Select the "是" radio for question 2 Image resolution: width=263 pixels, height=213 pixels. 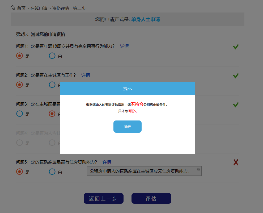pos(19,85)
